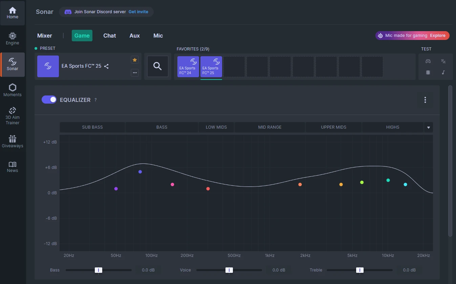This screenshot has width=456, height=284.
Task: Select the EA Sports FC 24 favorite
Action: (188, 67)
